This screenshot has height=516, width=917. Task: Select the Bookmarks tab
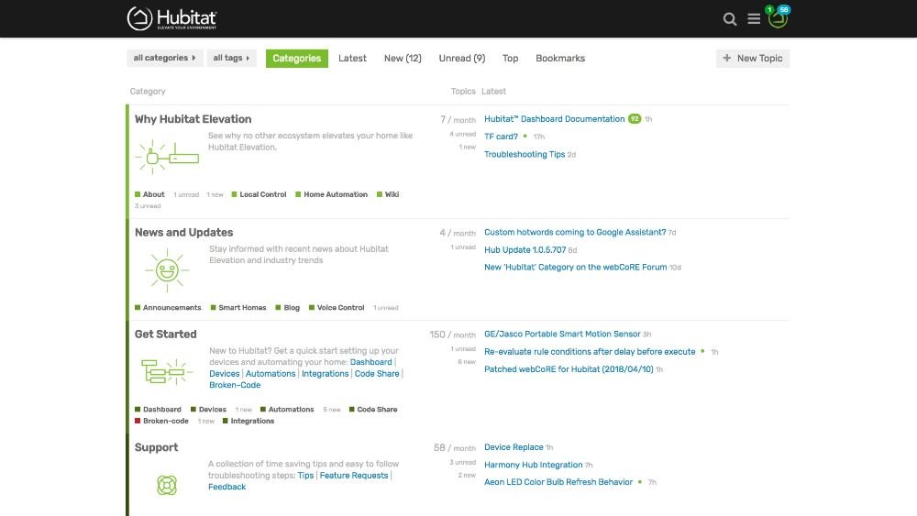coord(559,59)
